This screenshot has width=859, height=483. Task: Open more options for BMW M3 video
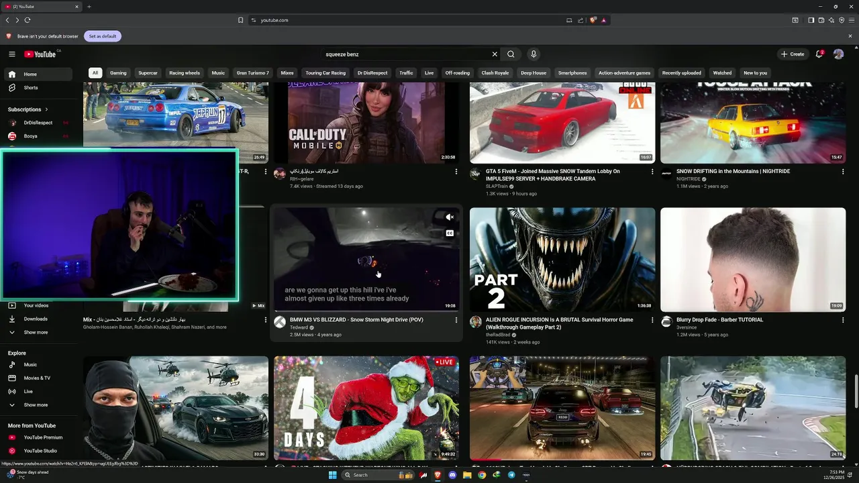point(456,320)
